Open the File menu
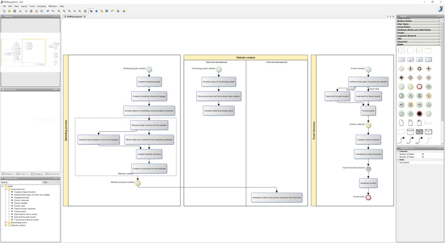Image resolution: width=445 pixels, height=243 pixels. tap(4, 6)
